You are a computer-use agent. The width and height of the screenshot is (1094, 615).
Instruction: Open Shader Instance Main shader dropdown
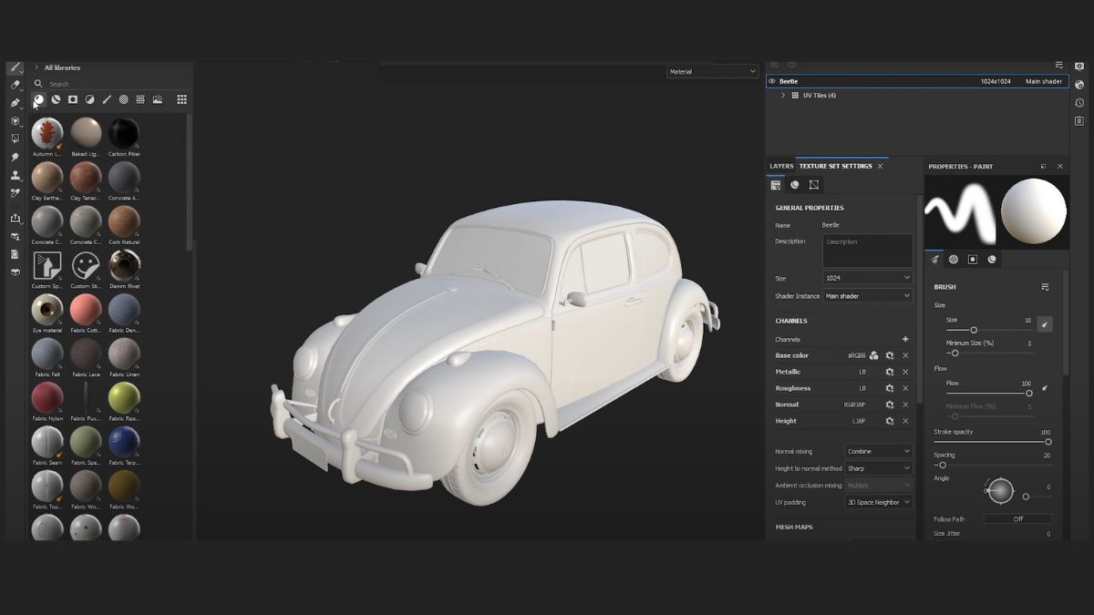click(867, 296)
